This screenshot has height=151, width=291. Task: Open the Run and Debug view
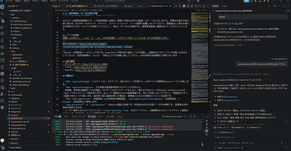click(x=2, y=27)
